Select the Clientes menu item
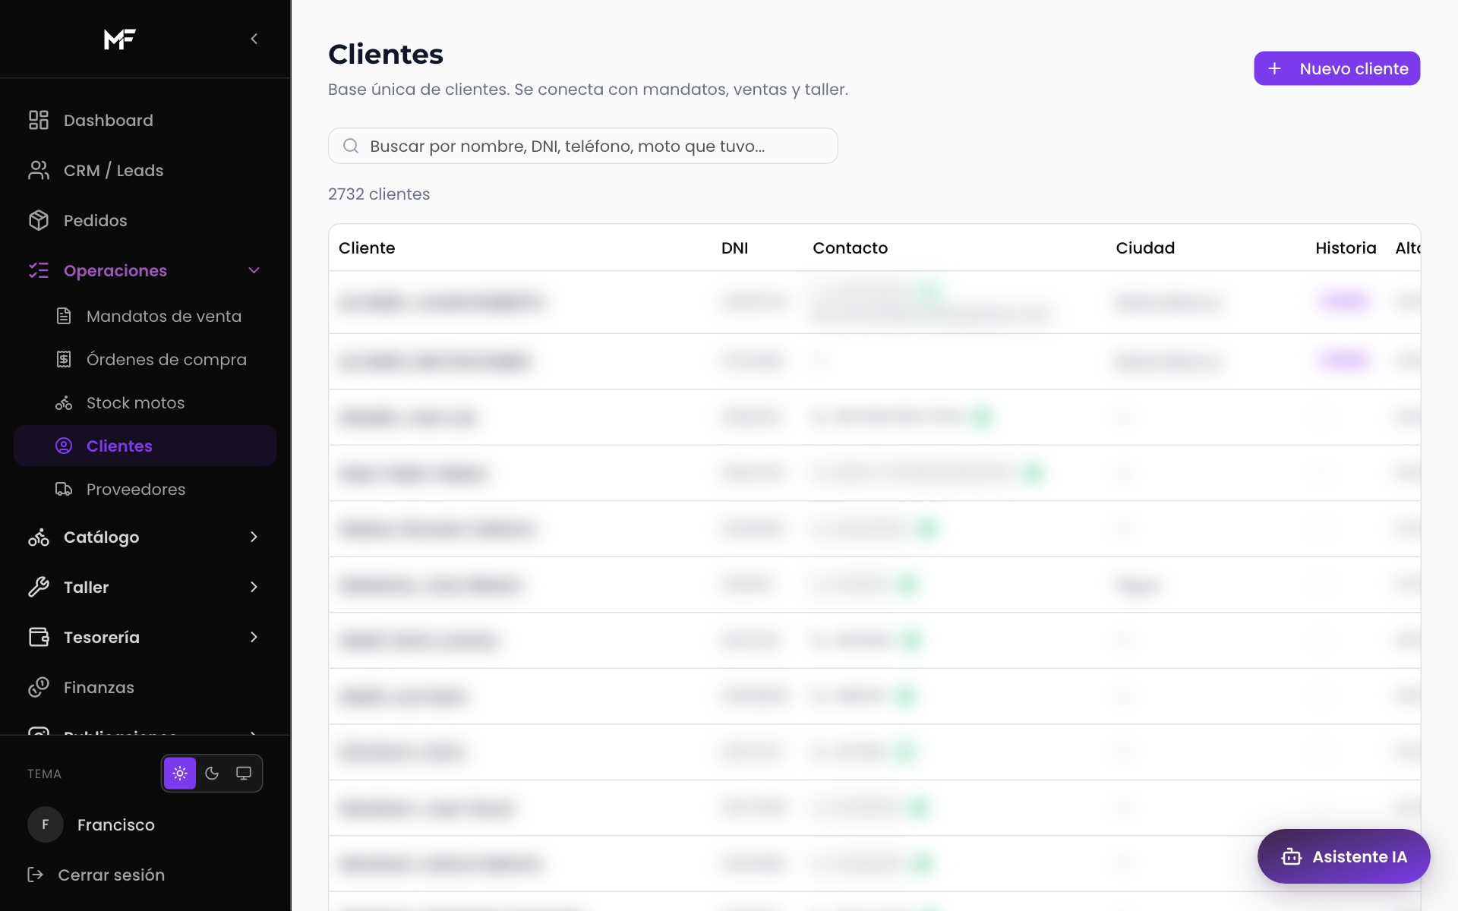 point(145,446)
